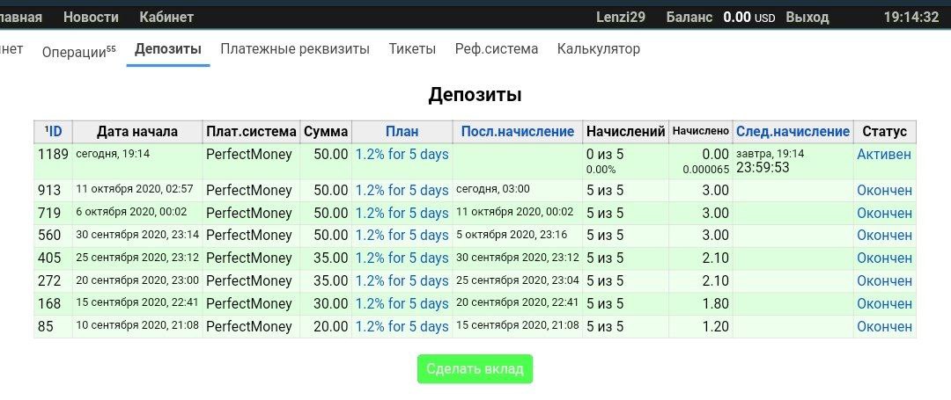
Task: Sort by След.начисление column header
Action: (x=792, y=131)
